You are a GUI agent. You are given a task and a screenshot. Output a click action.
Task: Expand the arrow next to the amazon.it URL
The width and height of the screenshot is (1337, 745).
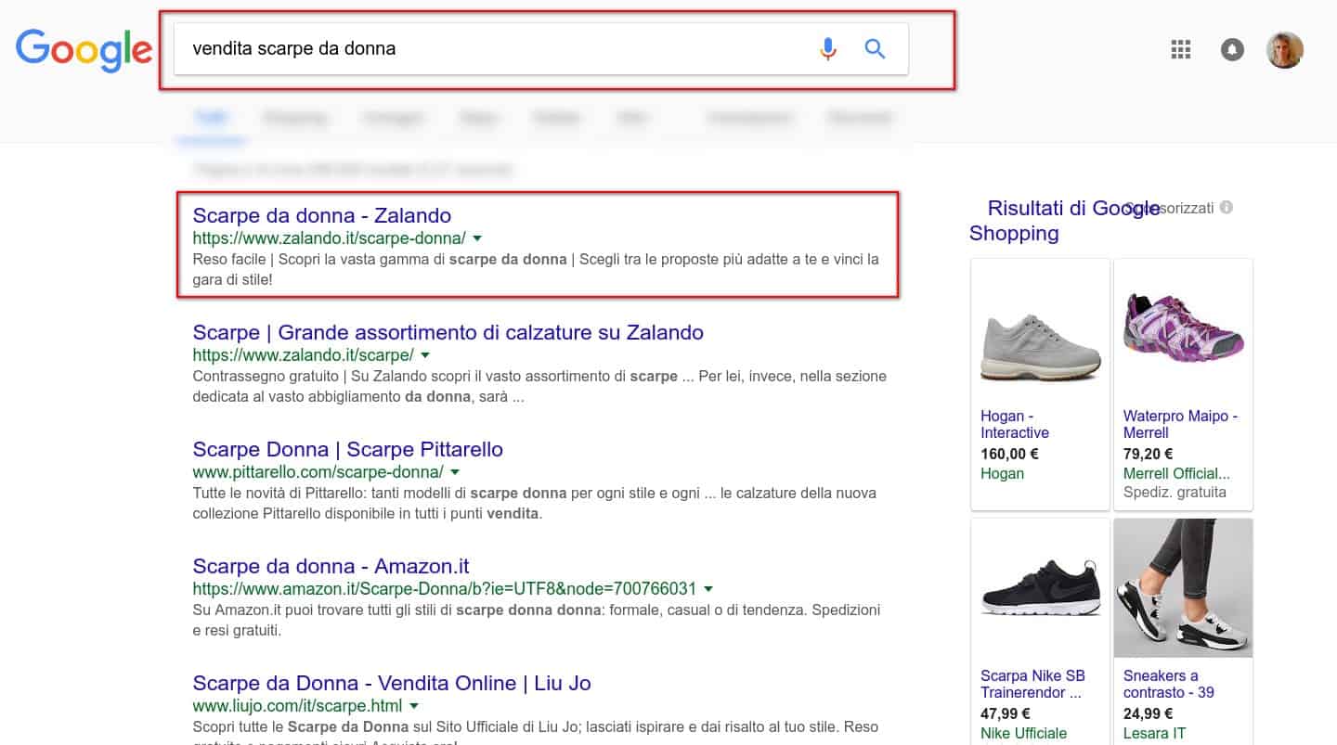[x=708, y=589]
